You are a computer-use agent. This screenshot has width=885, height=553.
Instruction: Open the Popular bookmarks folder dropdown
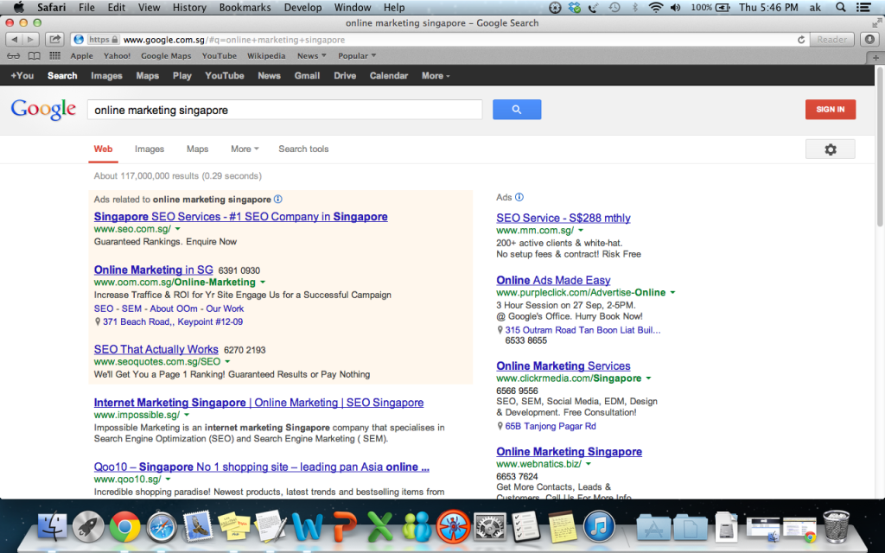pos(357,56)
